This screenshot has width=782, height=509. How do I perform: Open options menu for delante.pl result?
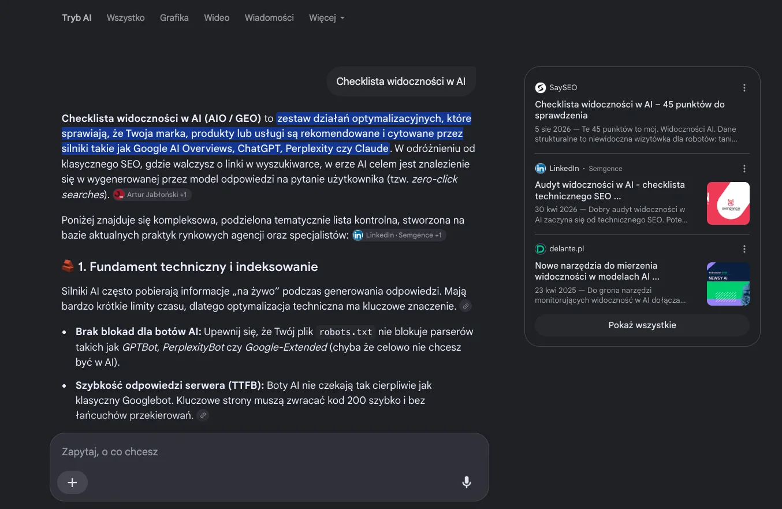pyautogui.click(x=744, y=249)
